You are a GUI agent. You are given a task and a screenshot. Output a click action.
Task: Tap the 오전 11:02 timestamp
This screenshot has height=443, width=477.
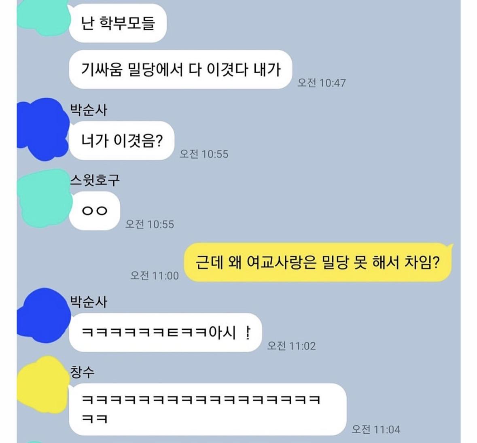[291, 346]
